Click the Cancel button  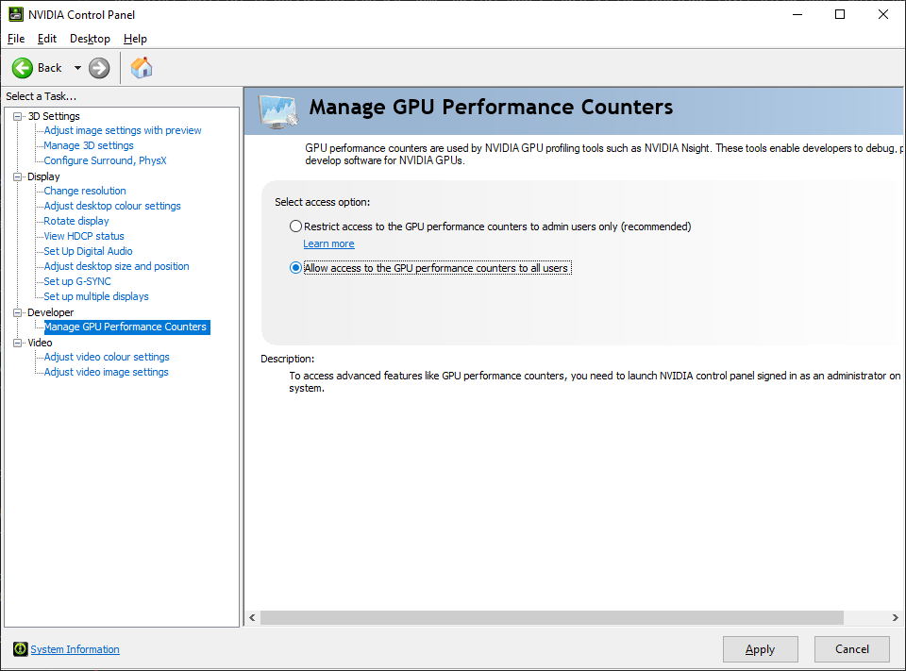[x=851, y=649]
